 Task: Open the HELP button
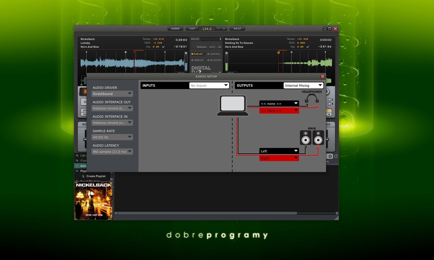(x=237, y=29)
